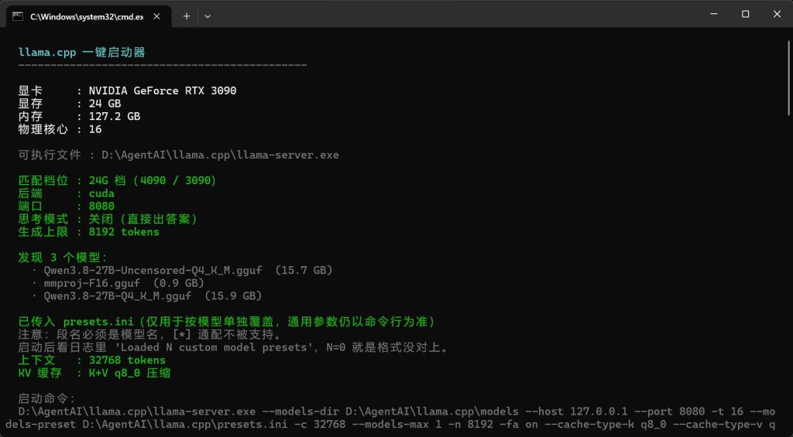The height and width of the screenshot is (437, 793).
Task: Click the 'llama.cpp 一键启动器' title text
Action: pos(82,52)
